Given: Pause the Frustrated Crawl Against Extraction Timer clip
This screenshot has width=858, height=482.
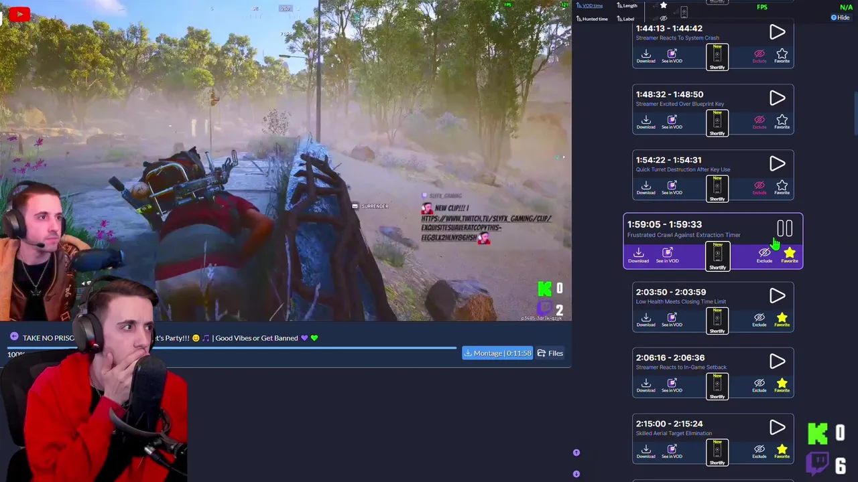Looking at the screenshot, I should pyautogui.click(x=784, y=229).
